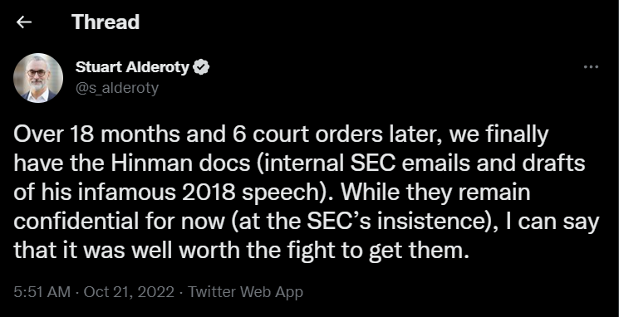Click the tweet line starting "Over 18 months"

(x=281, y=135)
